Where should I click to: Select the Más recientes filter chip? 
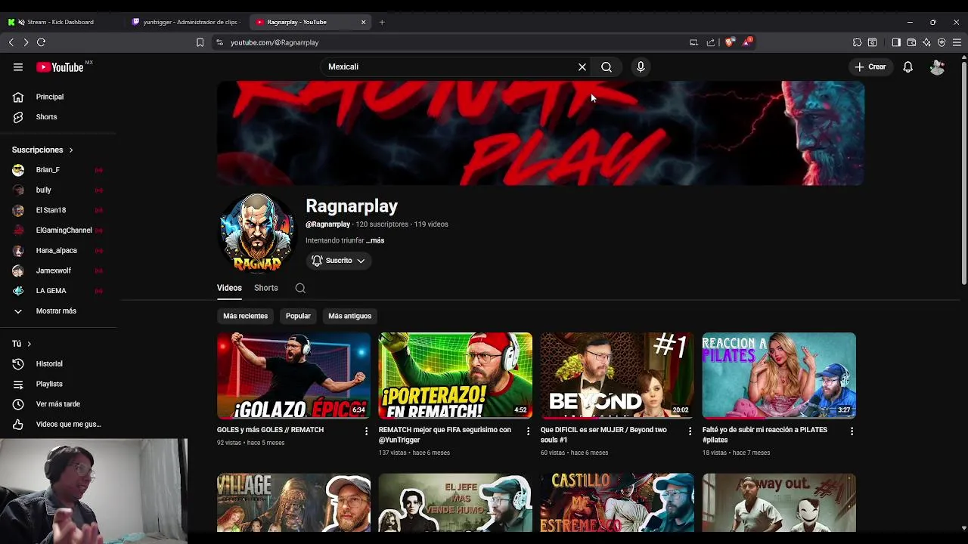(x=245, y=316)
